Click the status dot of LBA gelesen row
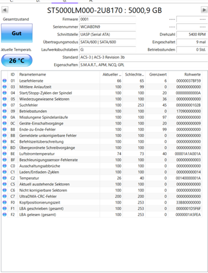The image size is (208, 273). [5, 214]
